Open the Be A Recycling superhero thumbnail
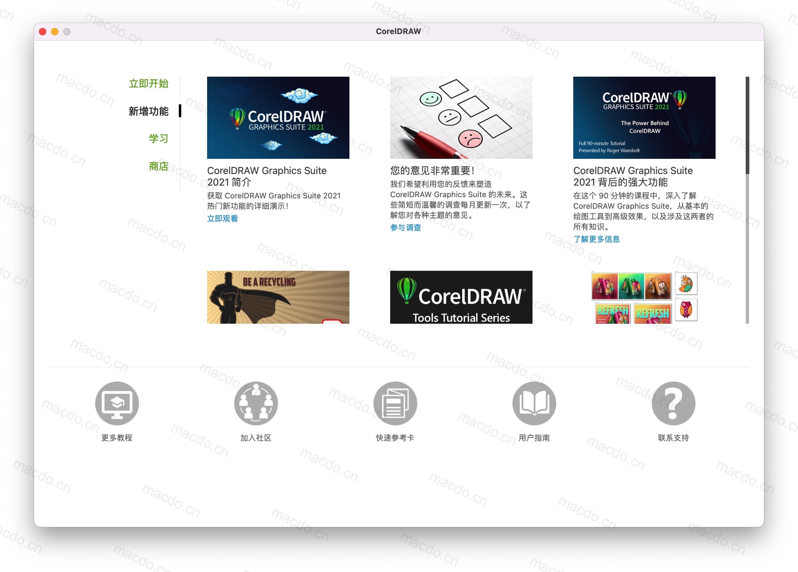 pos(278,297)
